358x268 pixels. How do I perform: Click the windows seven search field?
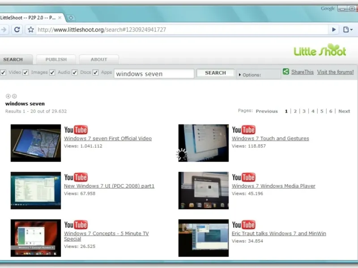click(154, 74)
